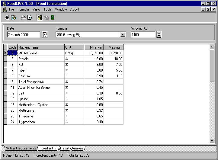Click the Ingredient Limits : 13 status text
The height and width of the screenshot is (160, 218).
48,155
